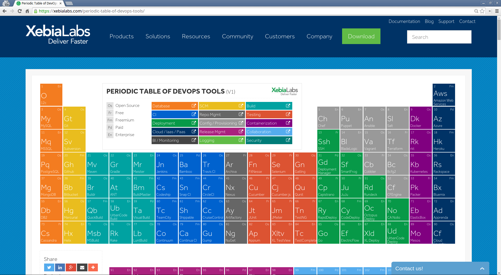
Task: Open the Travis CI (Tr) element tile
Action: point(213,163)
